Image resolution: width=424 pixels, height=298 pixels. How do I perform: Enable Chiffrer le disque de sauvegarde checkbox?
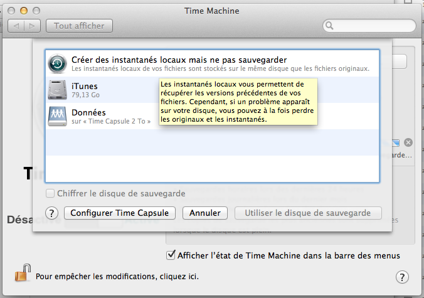[x=50, y=194]
